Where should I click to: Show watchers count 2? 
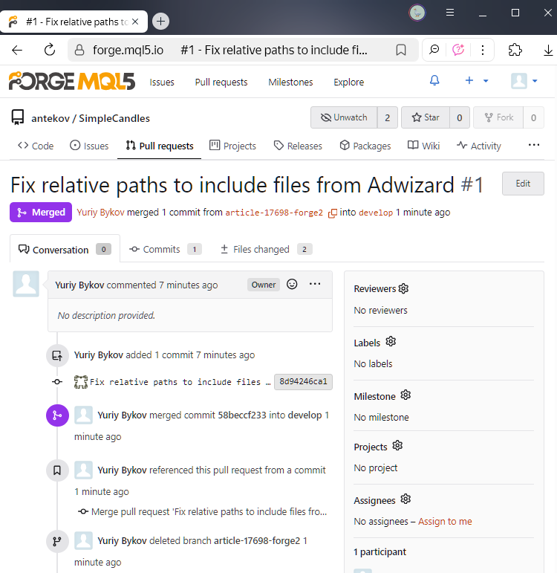point(387,117)
